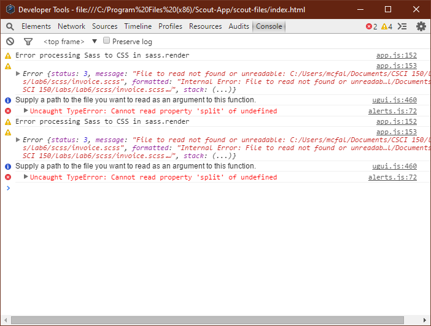Open first app.js:153 source link

pos(397,66)
